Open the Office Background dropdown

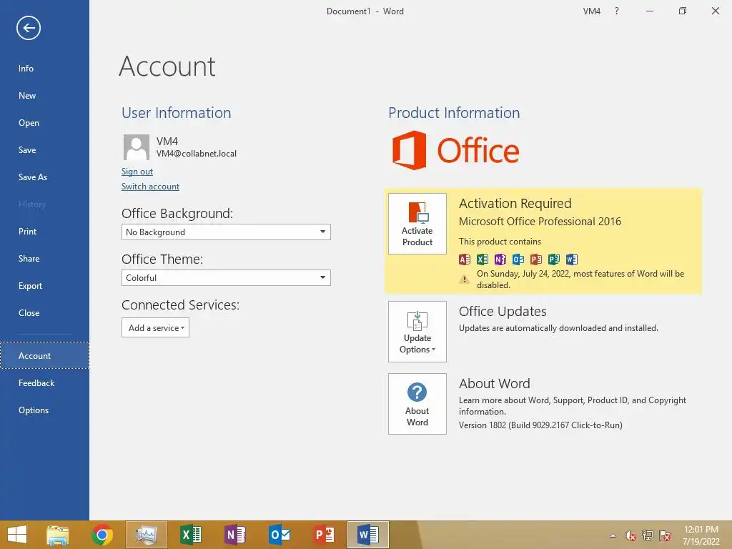click(x=226, y=232)
